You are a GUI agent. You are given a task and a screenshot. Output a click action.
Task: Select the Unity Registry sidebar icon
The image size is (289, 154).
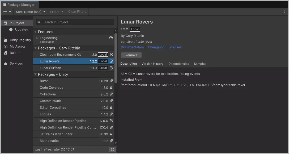(x=6, y=40)
